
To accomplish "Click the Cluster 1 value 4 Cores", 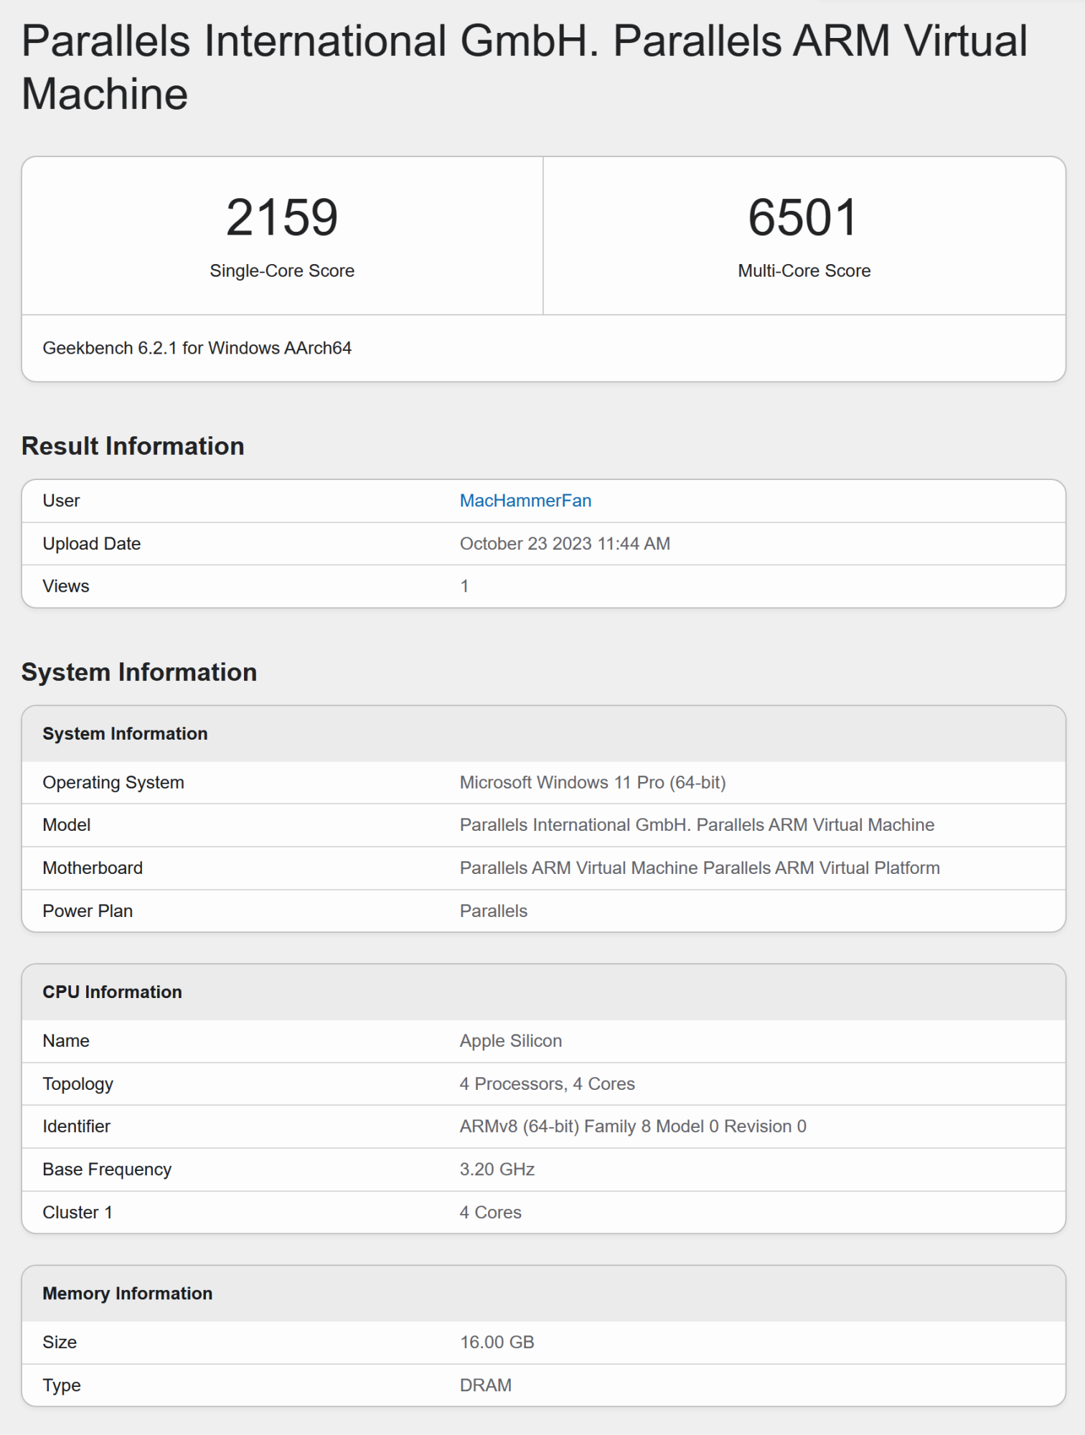I will pos(491,1213).
